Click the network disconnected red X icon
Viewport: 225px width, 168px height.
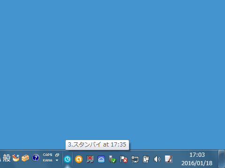tap(90, 159)
